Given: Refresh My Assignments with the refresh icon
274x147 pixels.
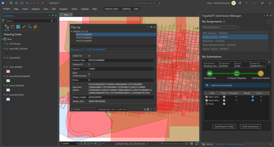Looking at the screenshot, I should pyautogui.click(x=269, y=21).
